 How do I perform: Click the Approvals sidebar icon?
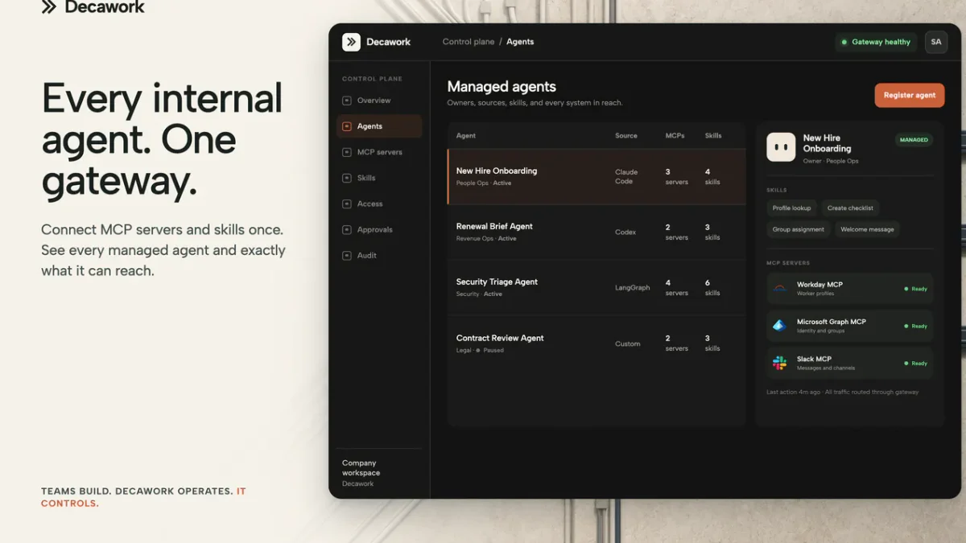pyautogui.click(x=347, y=229)
